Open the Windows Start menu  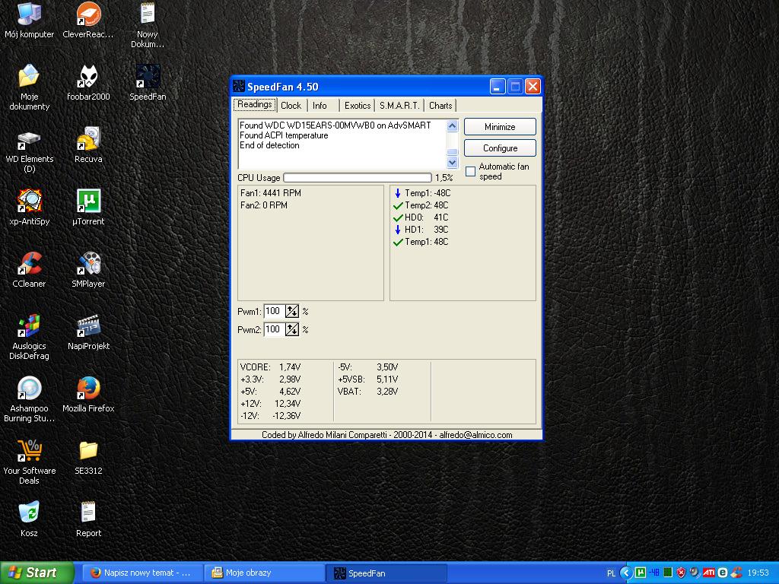pyautogui.click(x=37, y=573)
